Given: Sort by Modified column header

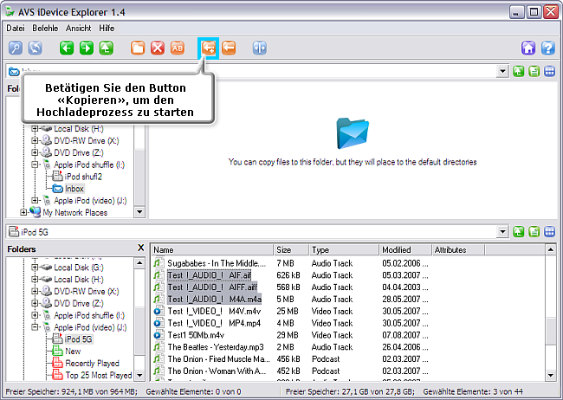Looking at the screenshot, I should [x=405, y=249].
